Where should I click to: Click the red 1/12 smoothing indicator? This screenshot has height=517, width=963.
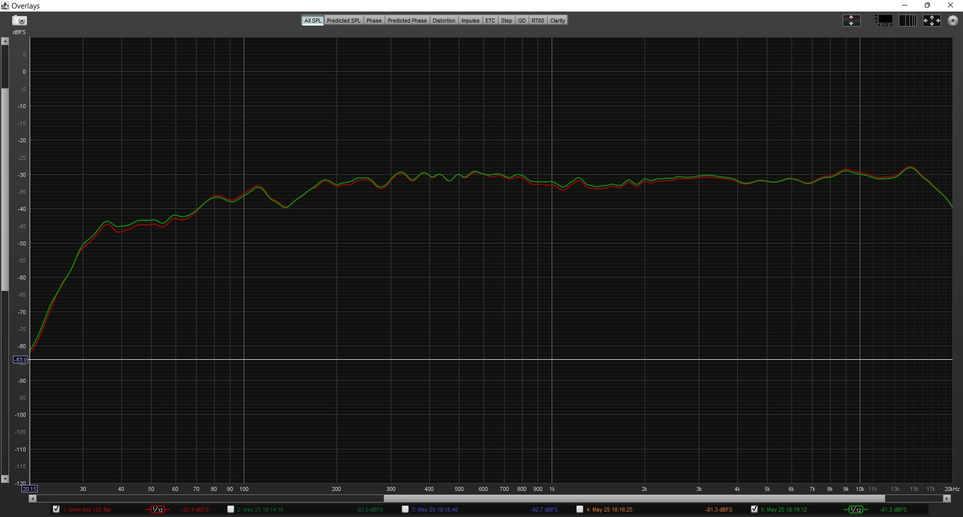[x=157, y=509]
